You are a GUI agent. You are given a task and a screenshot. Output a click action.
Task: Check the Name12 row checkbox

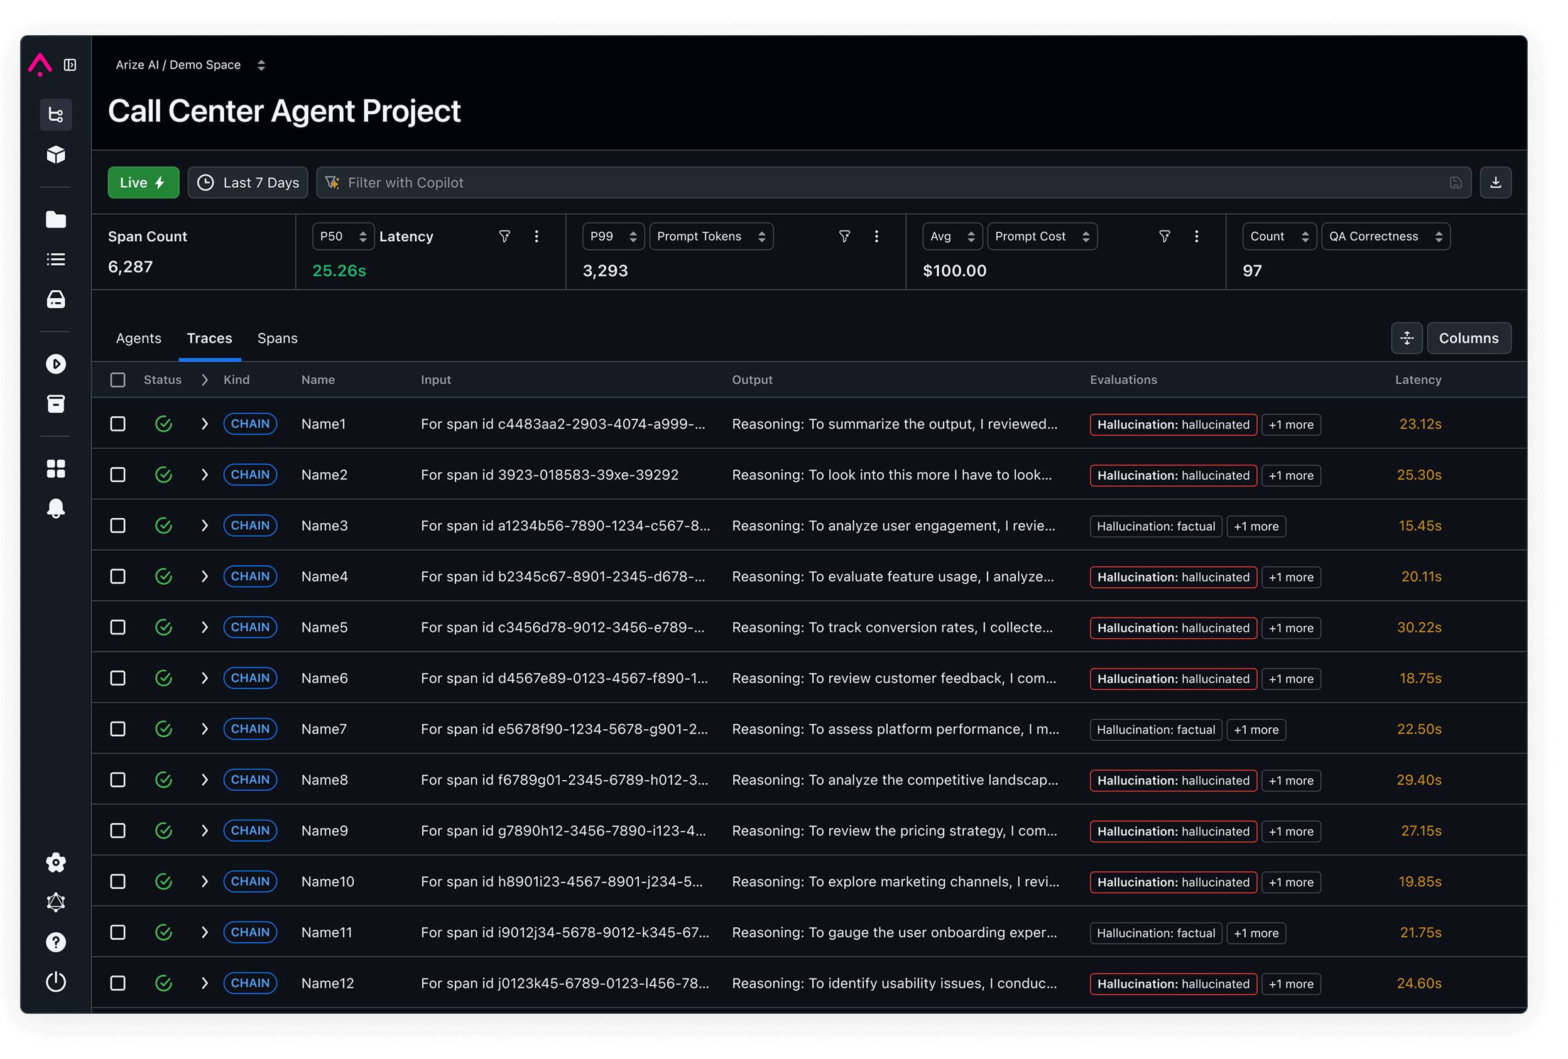tap(118, 983)
